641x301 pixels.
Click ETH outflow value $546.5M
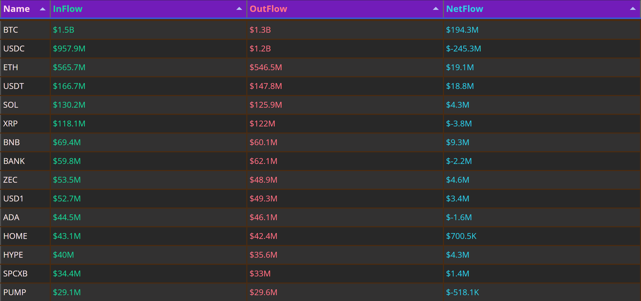tap(266, 67)
